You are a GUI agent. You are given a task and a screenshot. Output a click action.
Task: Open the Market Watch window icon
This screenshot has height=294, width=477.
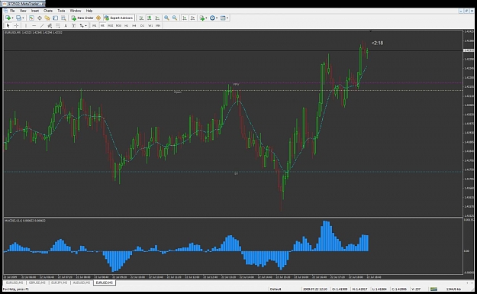[31, 18]
